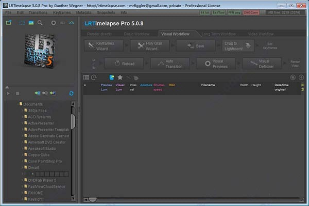Screen dimensions: 309x206
Task: Click the Keyframes Wizard button
Action: tap(104, 46)
